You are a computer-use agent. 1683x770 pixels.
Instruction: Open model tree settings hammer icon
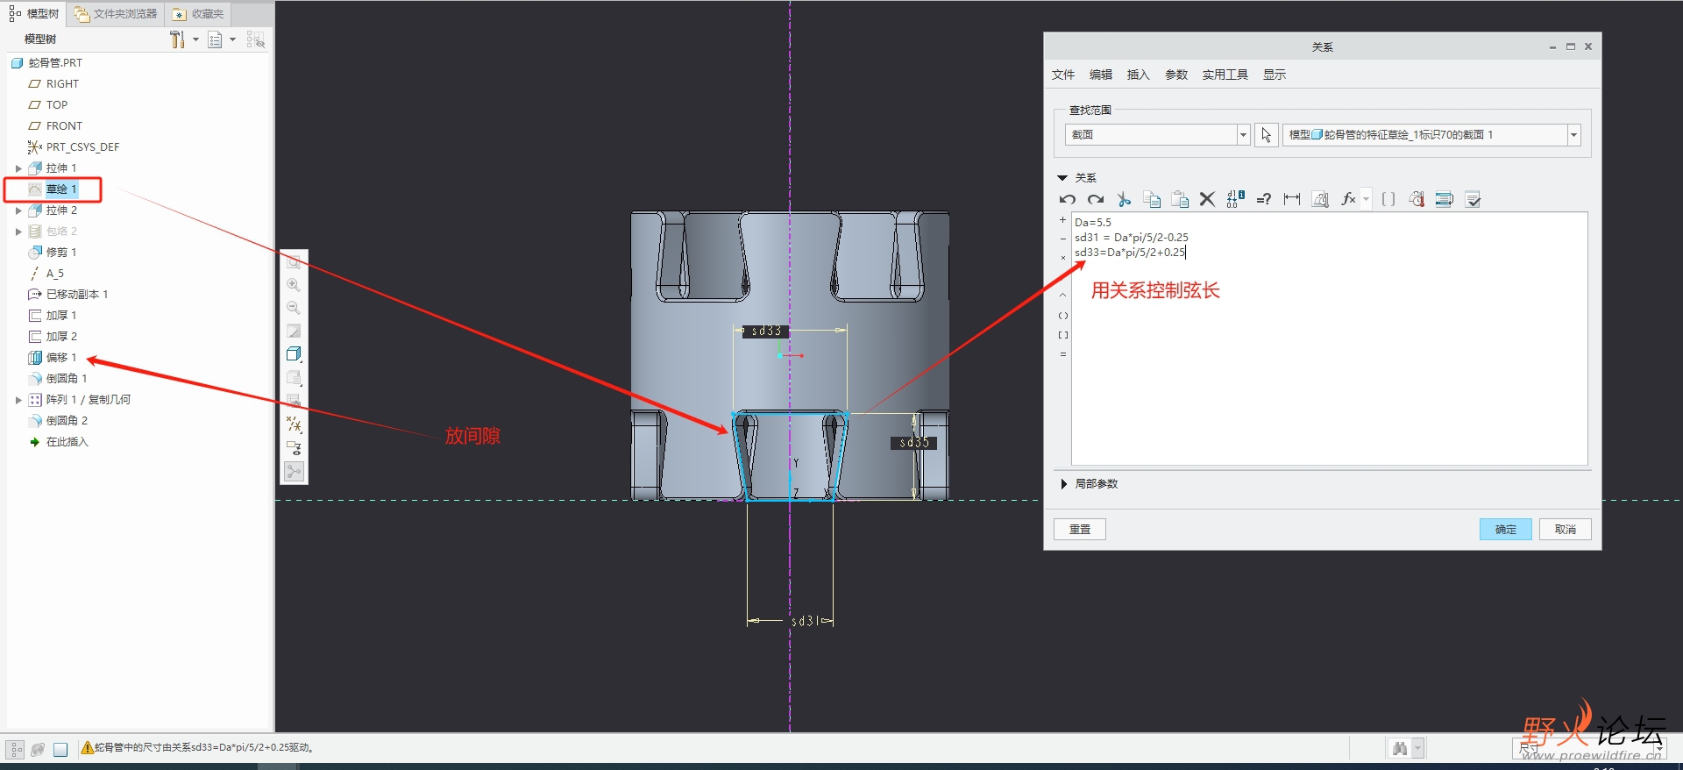tap(177, 39)
